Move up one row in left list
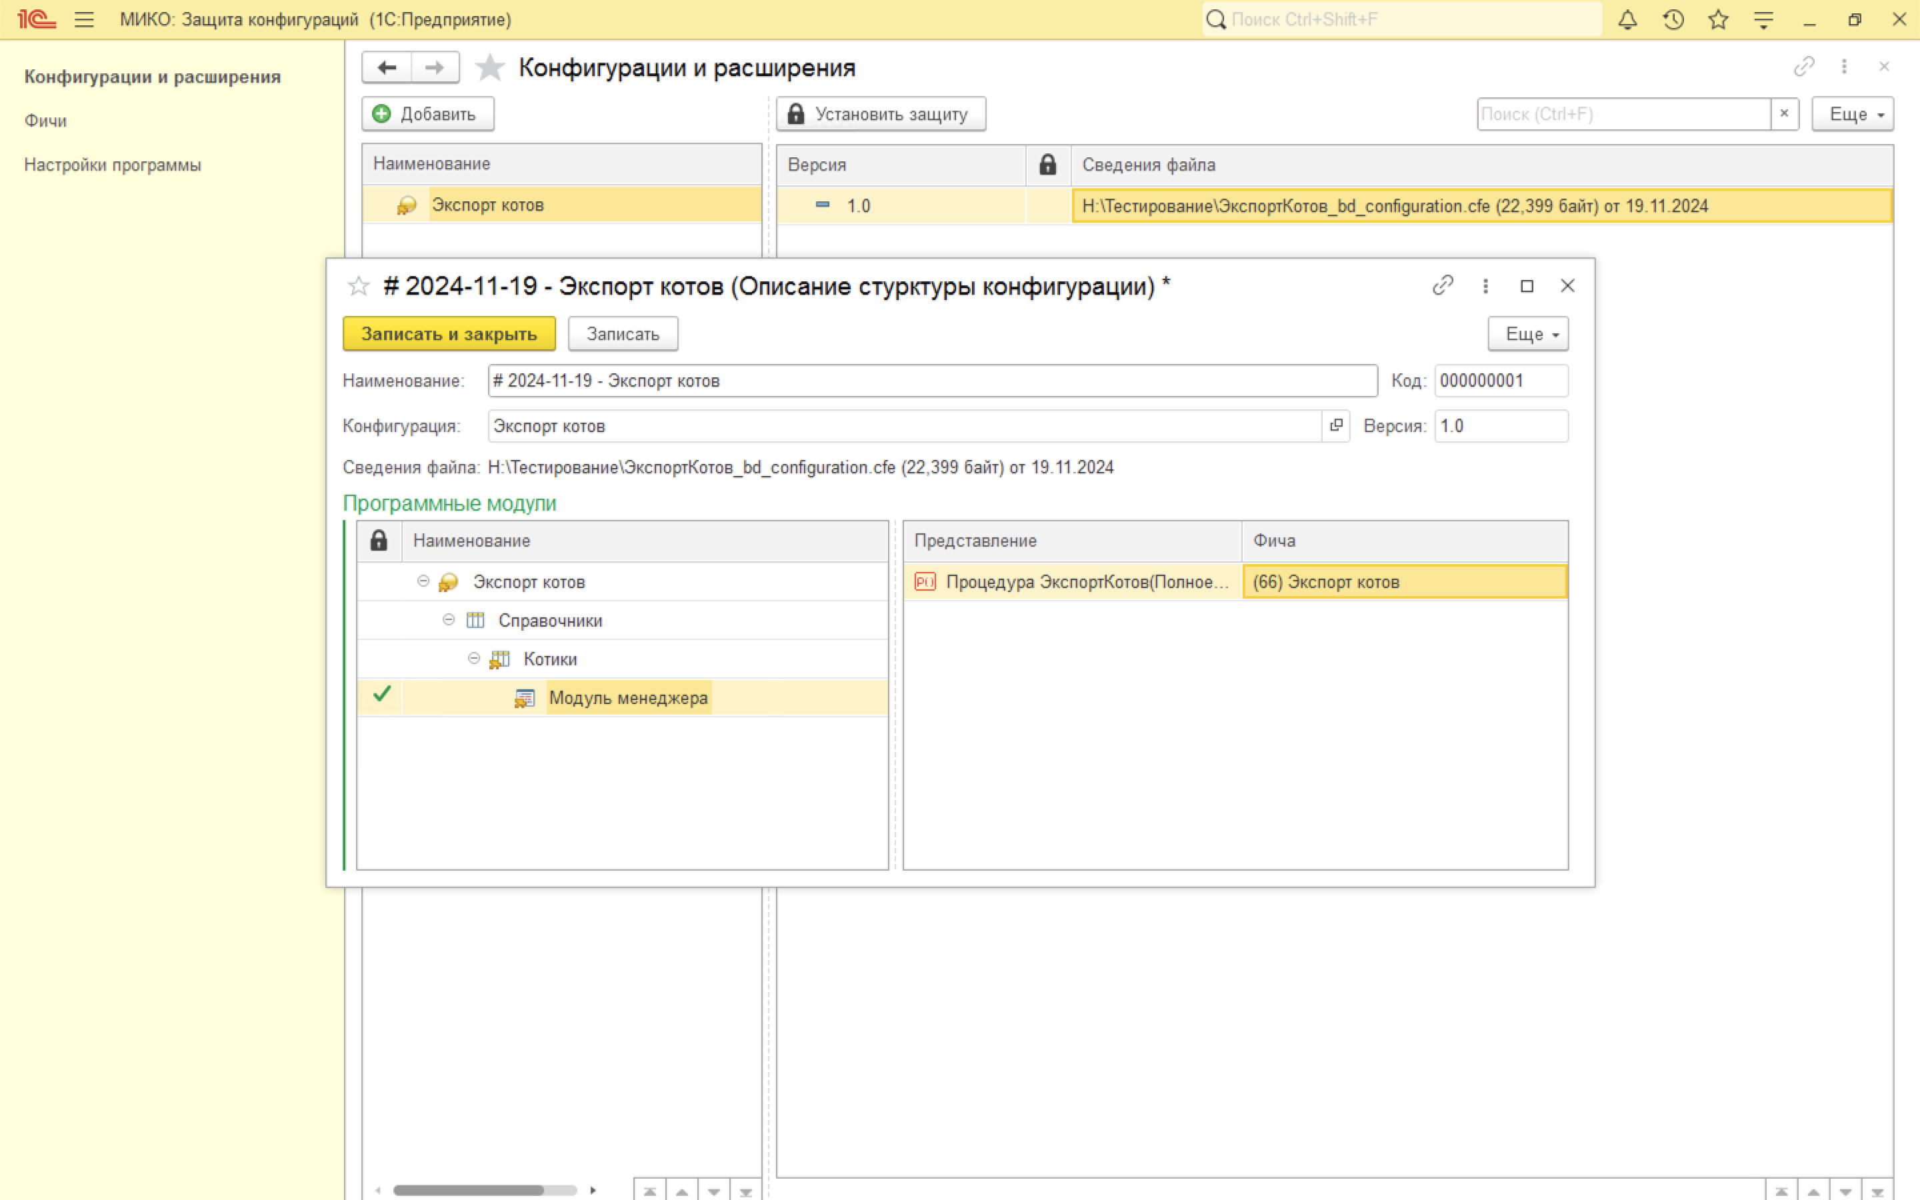The height and width of the screenshot is (1200, 1920). coord(681,1191)
